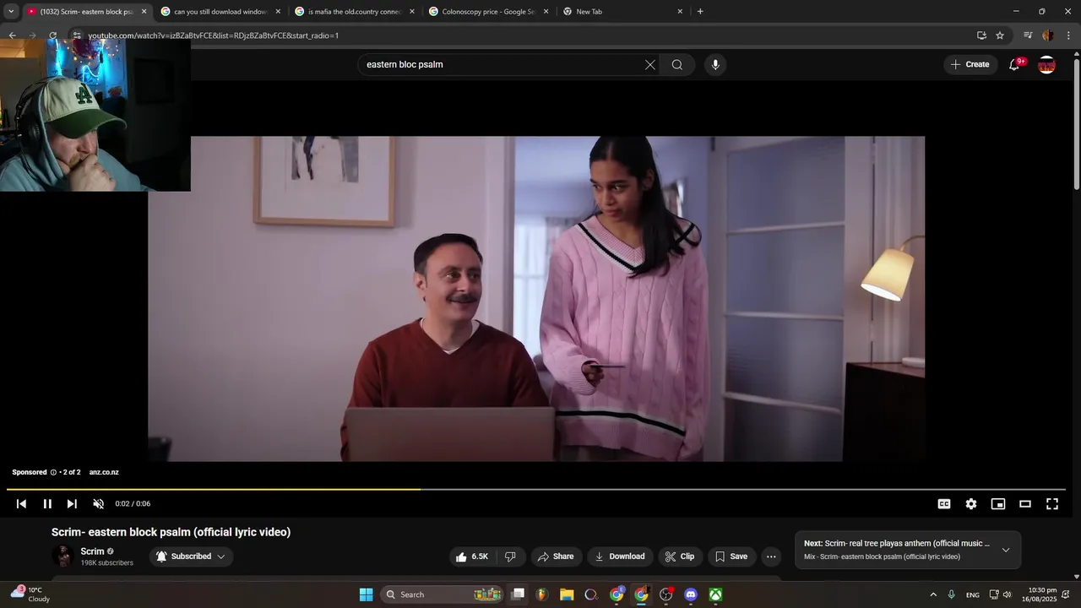Close the Colonoscopy price tab
The image size is (1081, 608).
tap(546, 12)
